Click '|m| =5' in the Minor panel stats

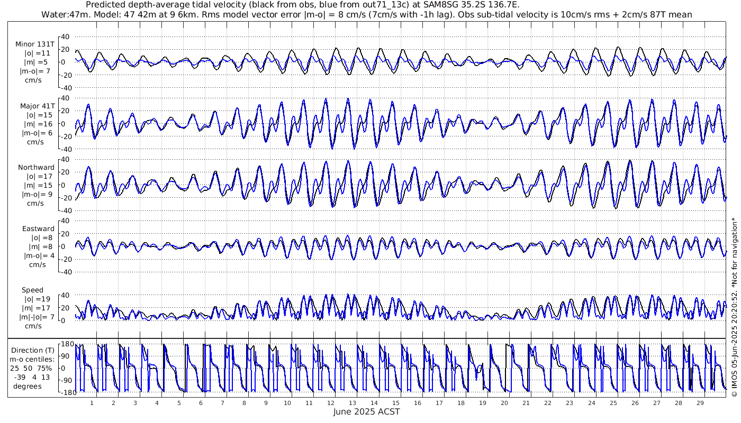(37, 62)
